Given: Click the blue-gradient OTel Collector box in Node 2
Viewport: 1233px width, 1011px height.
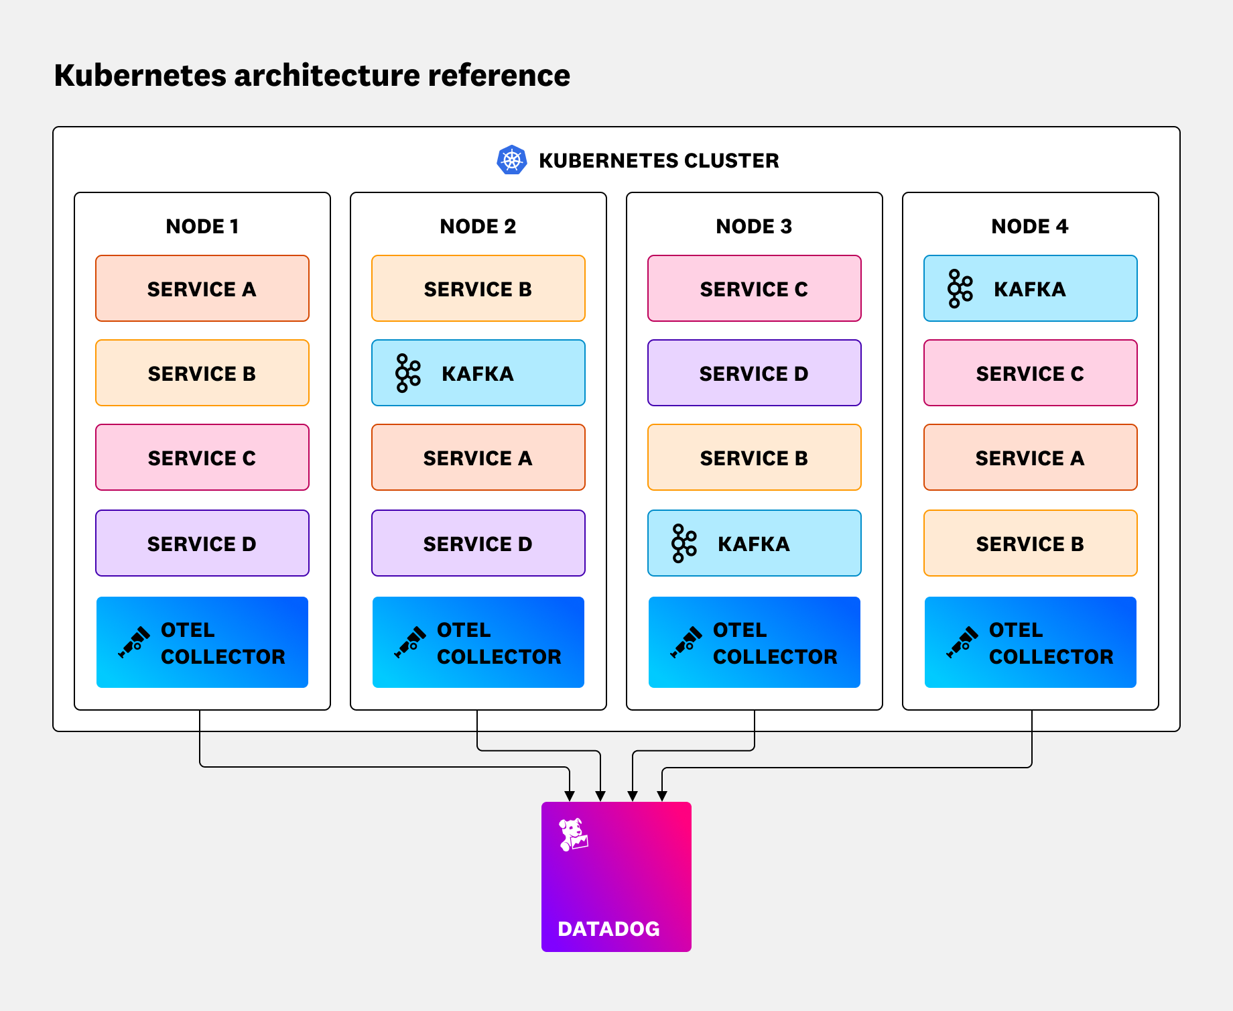Looking at the screenshot, I should [x=478, y=642].
